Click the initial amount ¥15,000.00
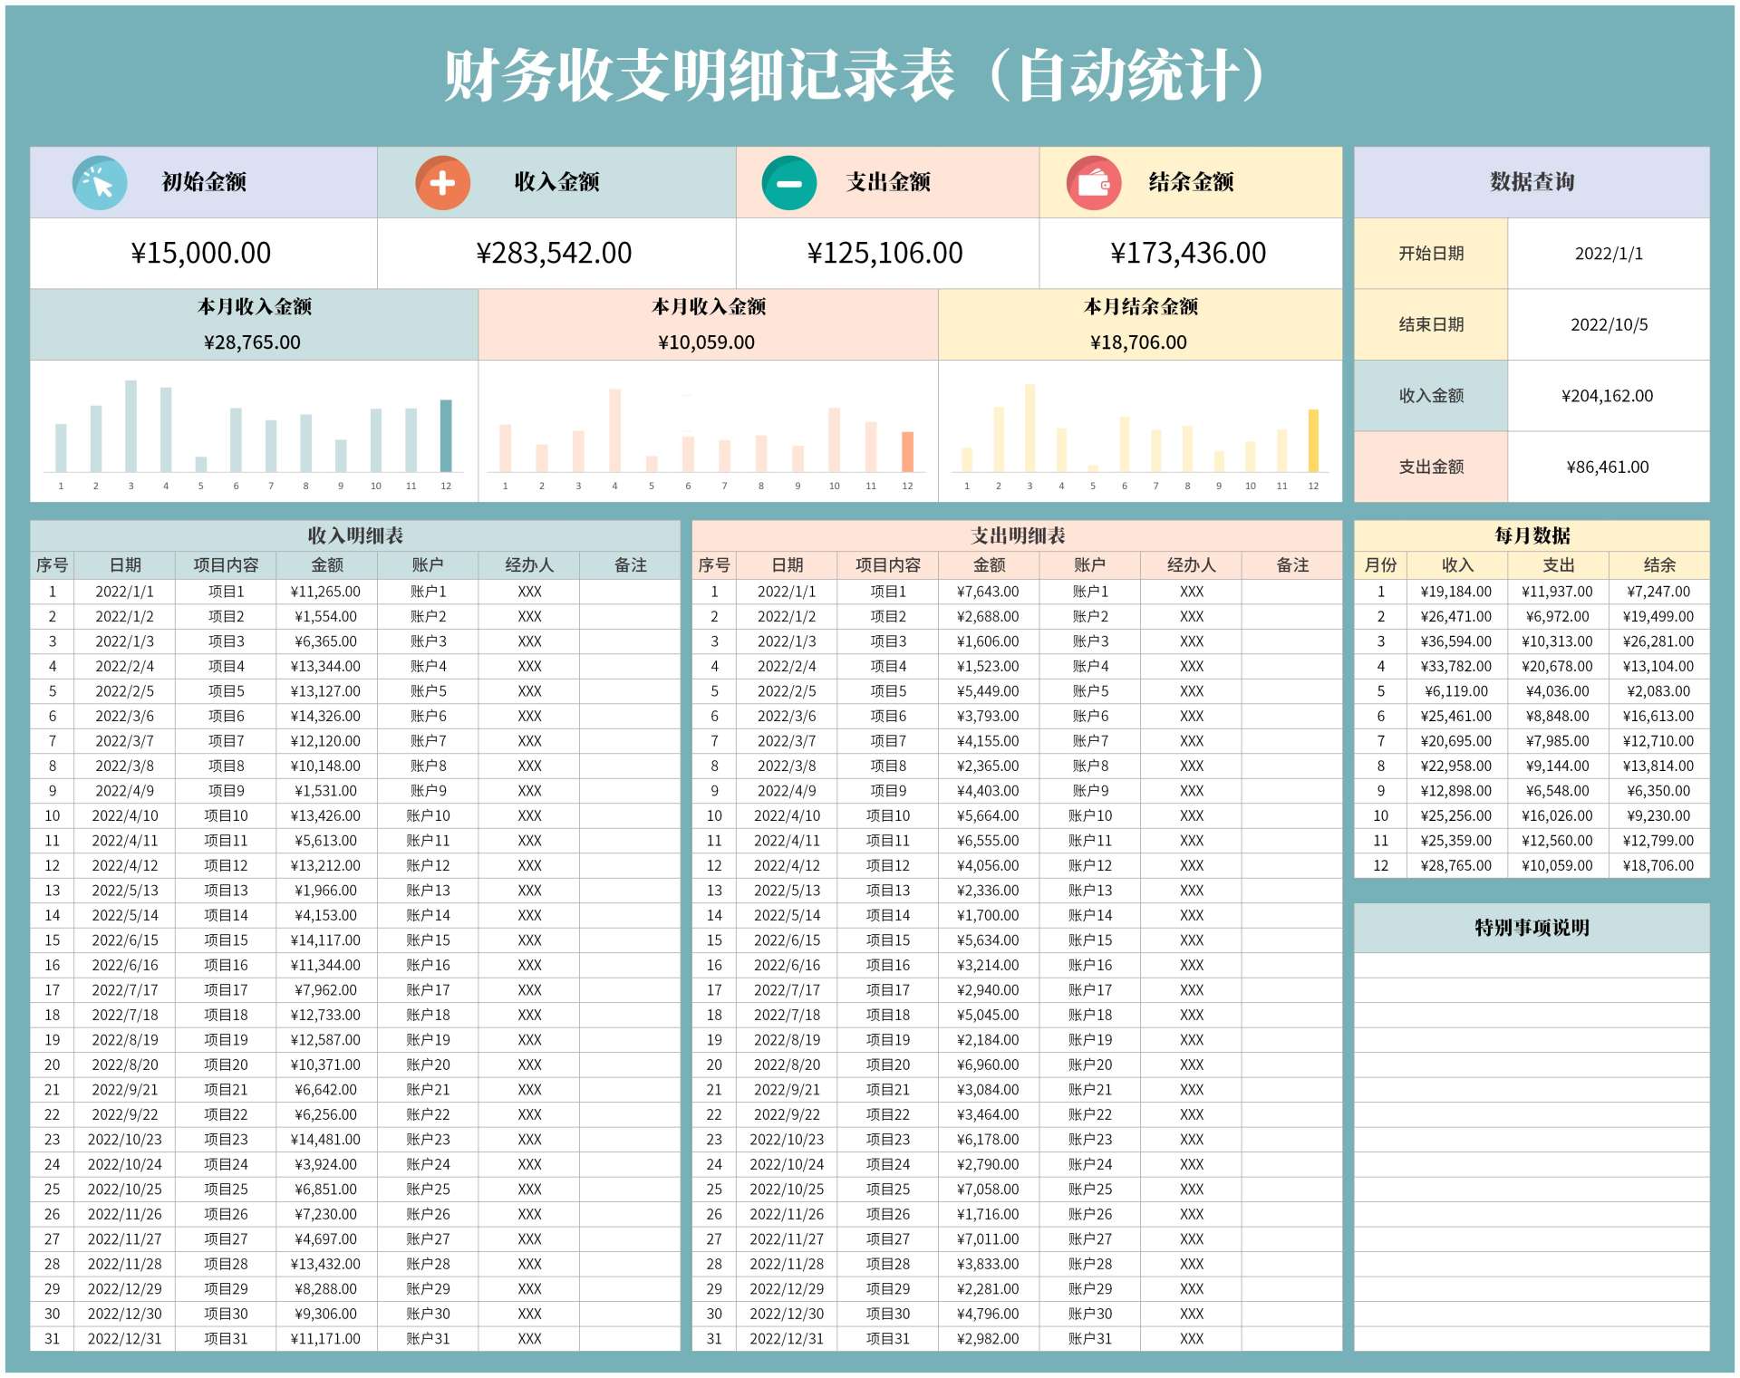 click(202, 253)
